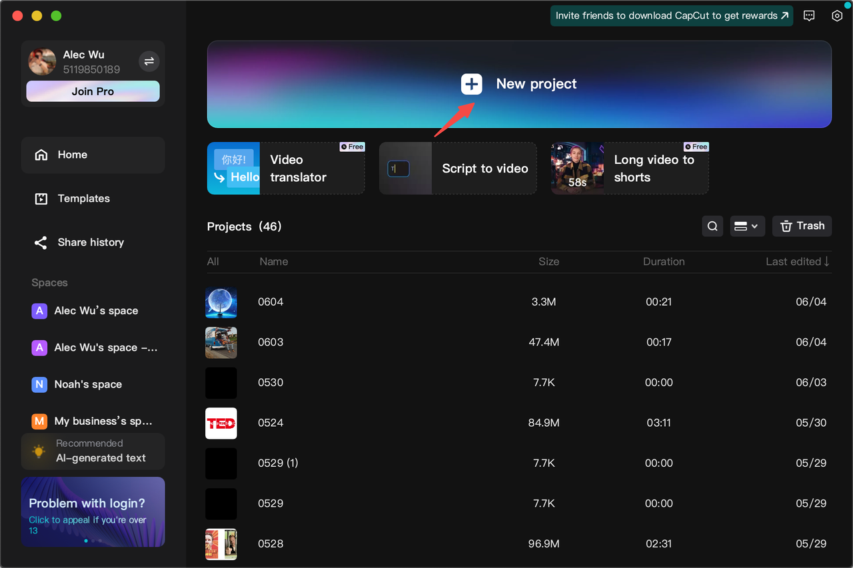Click the 03:11 duration value
This screenshot has width=853, height=568.
click(x=658, y=423)
